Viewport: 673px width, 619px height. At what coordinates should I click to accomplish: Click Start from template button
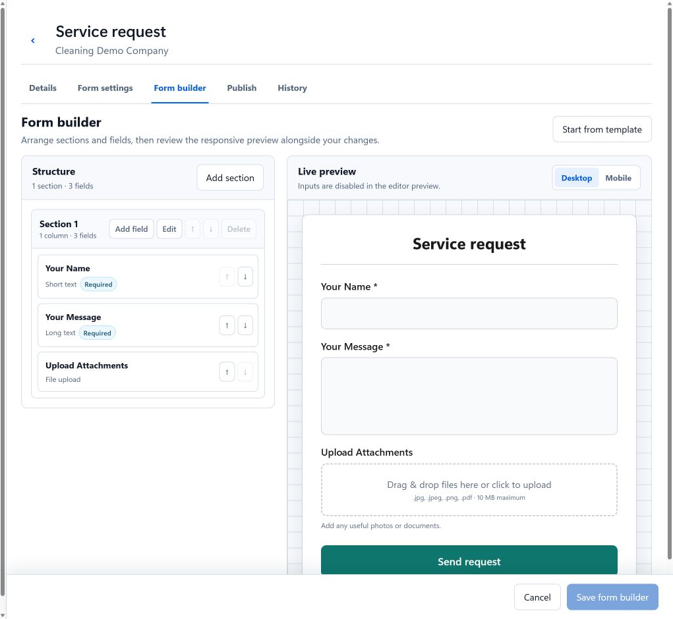pos(602,130)
